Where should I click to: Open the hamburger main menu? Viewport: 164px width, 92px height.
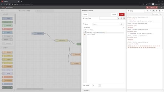pyautogui.click(x=161, y=7)
